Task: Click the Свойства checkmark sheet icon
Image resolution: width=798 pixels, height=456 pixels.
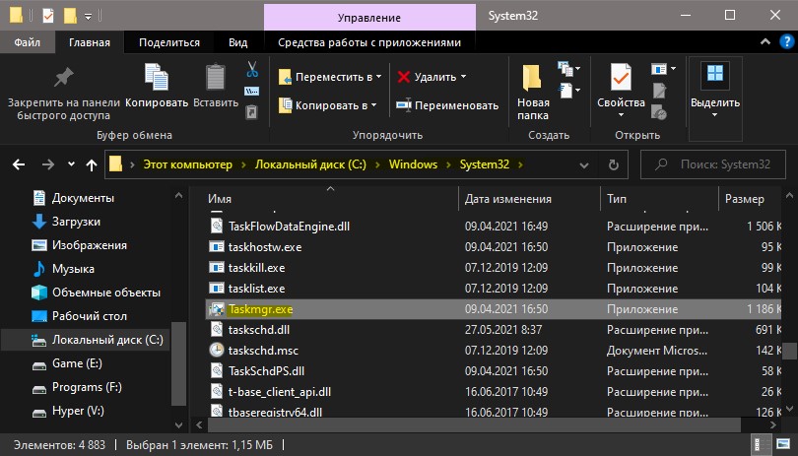Action: pos(621,78)
